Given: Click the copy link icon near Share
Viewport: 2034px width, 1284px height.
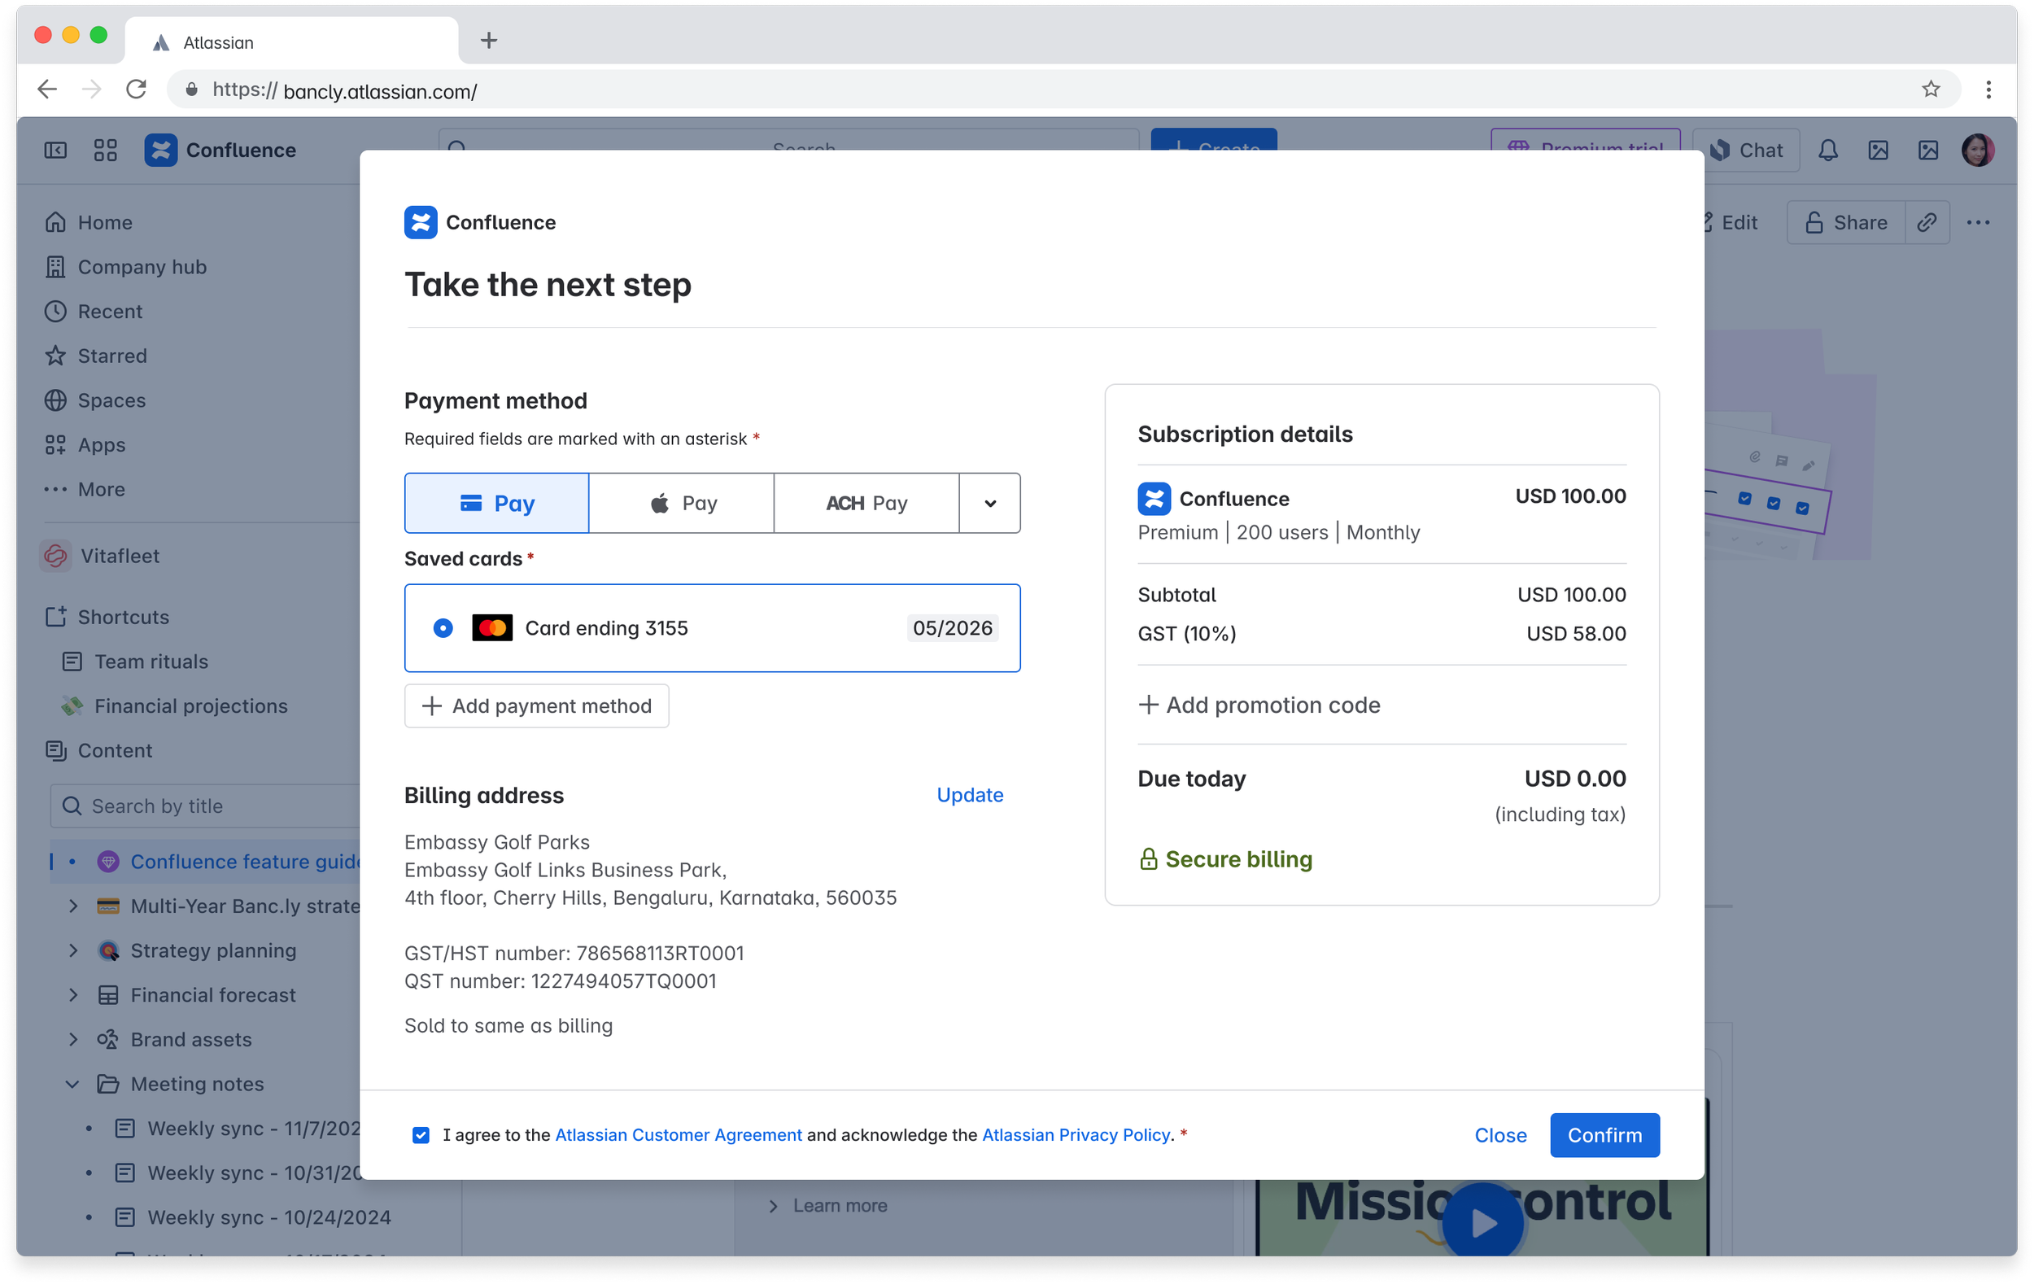Looking at the screenshot, I should (x=1927, y=222).
